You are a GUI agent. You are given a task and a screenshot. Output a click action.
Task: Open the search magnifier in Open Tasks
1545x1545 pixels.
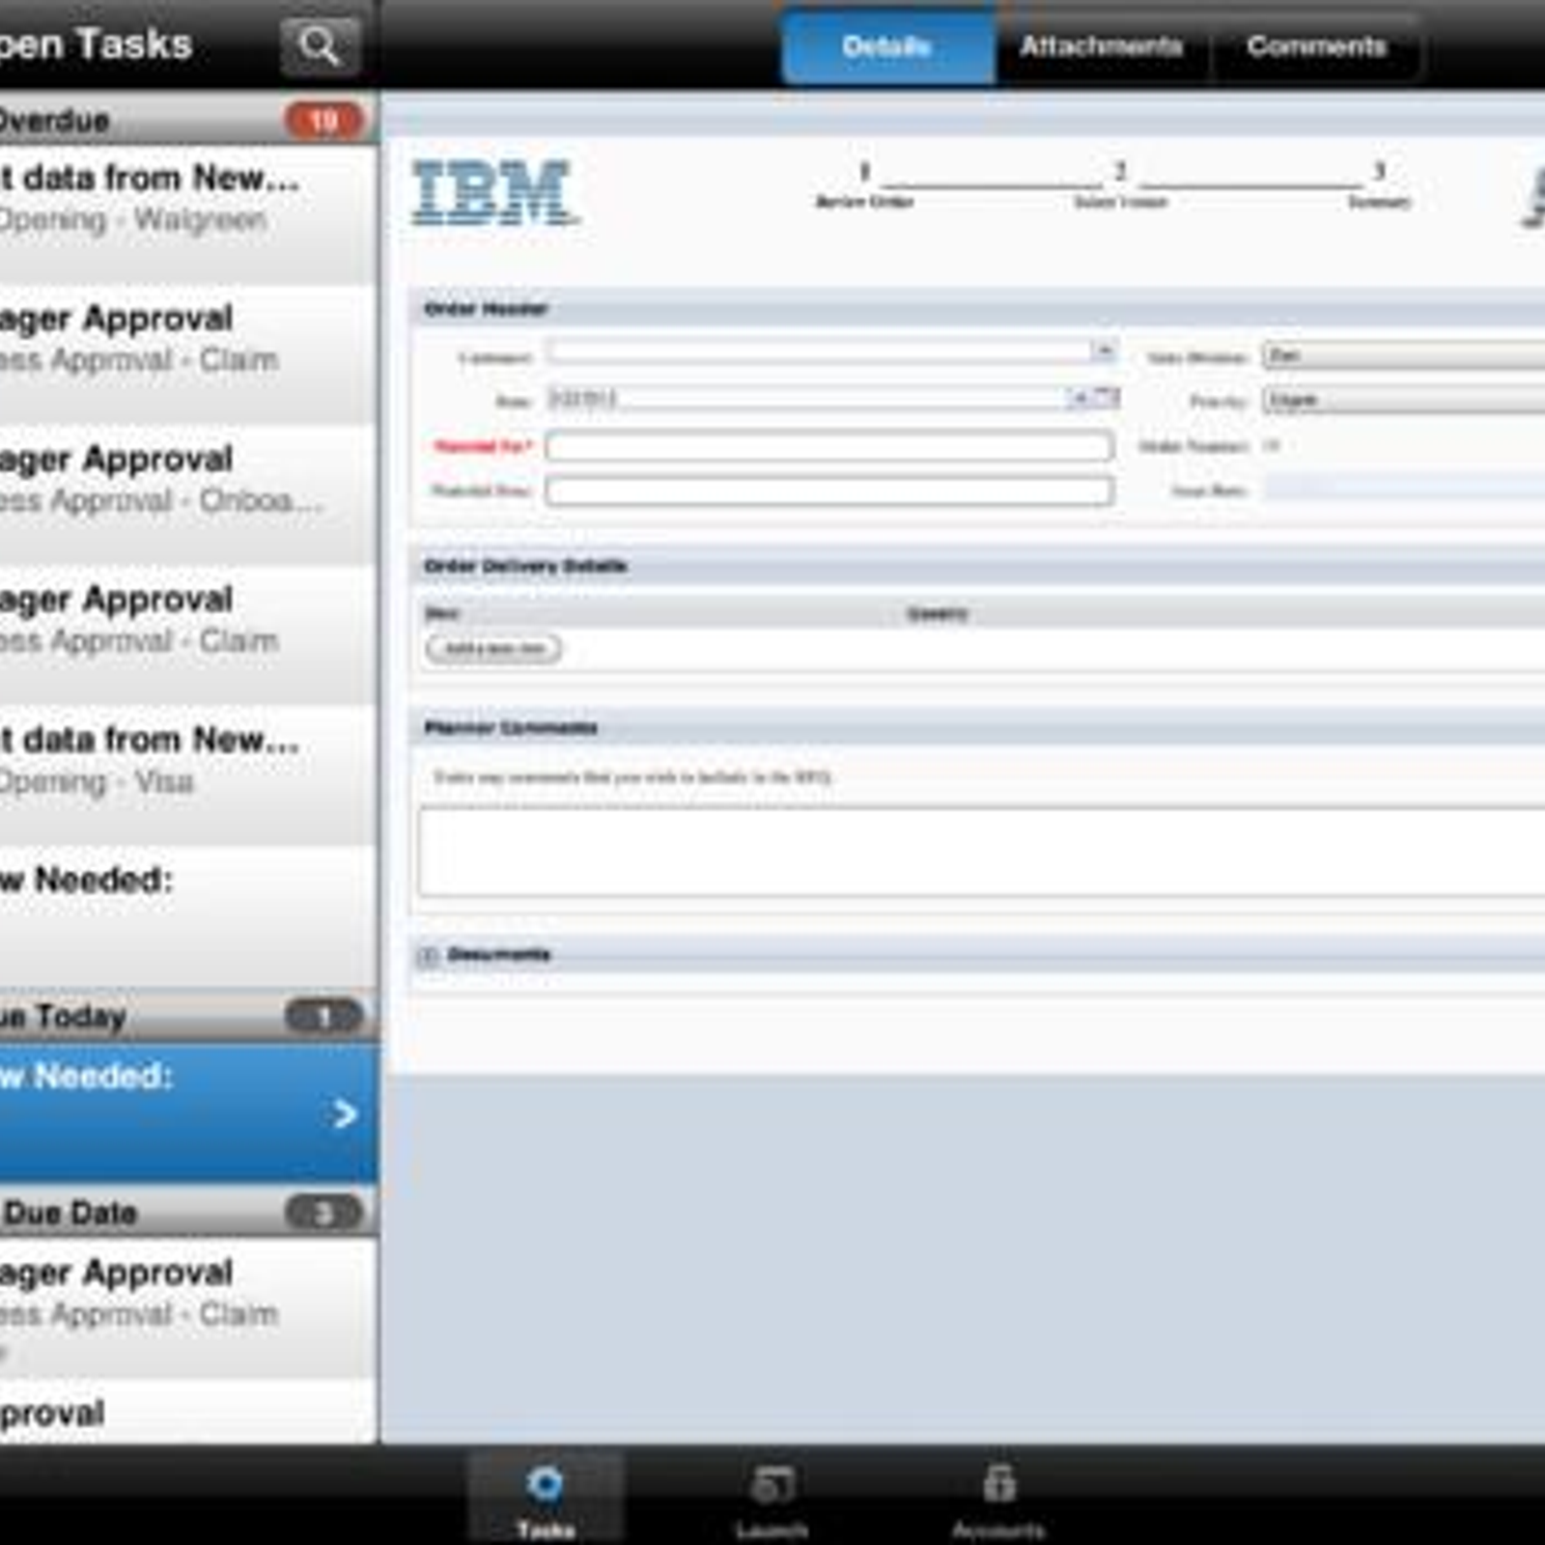(320, 45)
